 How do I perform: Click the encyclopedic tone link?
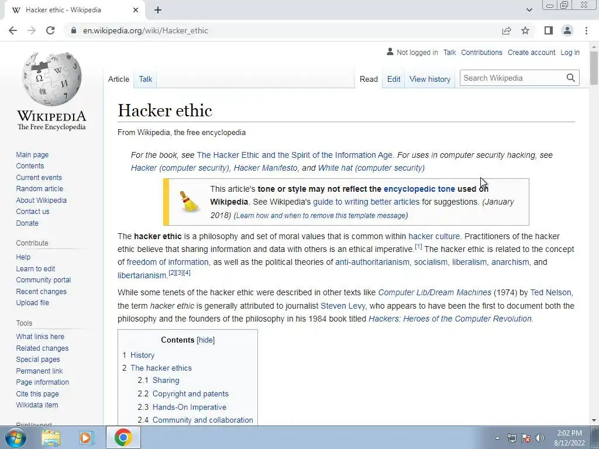click(x=419, y=189)
